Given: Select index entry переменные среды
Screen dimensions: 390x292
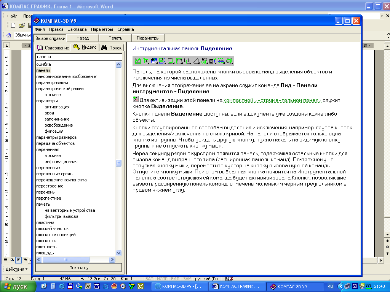Looking at the screenshot, I should tap(55, 174).
